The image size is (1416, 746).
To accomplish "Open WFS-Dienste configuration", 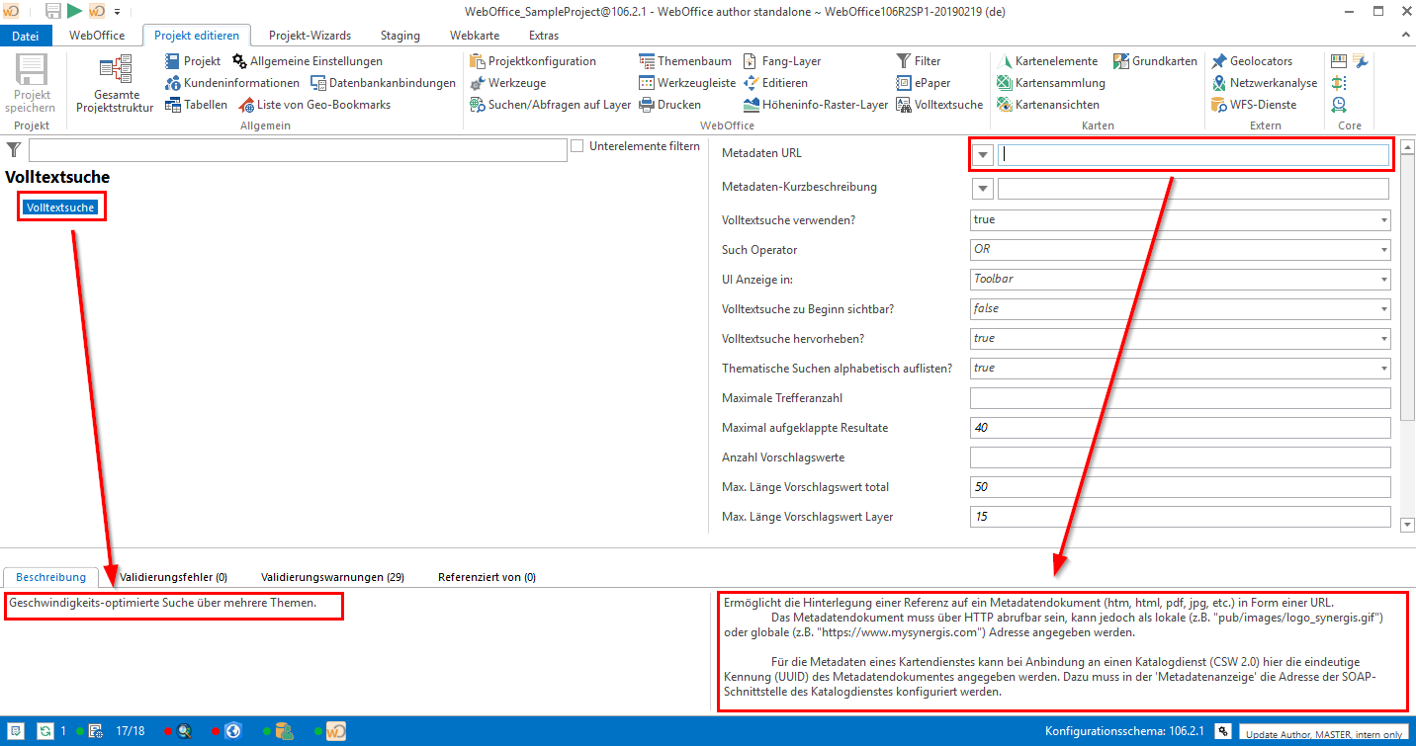I will click(1218, 104).
